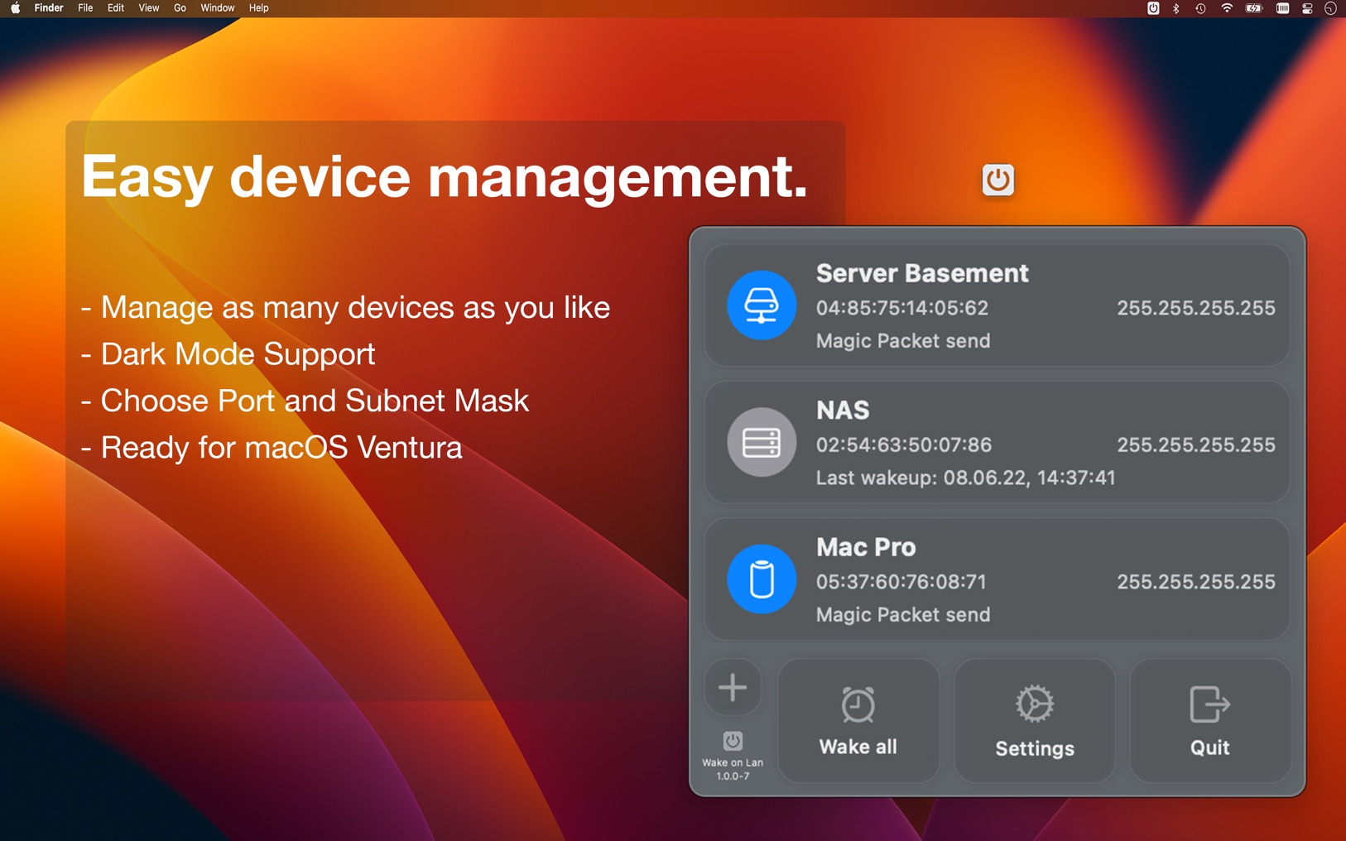1346x841 pixels.
Task: Select the Mac Pro device name
Action: tap(866, 547)
